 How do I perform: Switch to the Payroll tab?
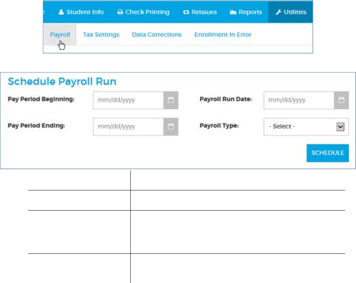[x=60, y=35]
